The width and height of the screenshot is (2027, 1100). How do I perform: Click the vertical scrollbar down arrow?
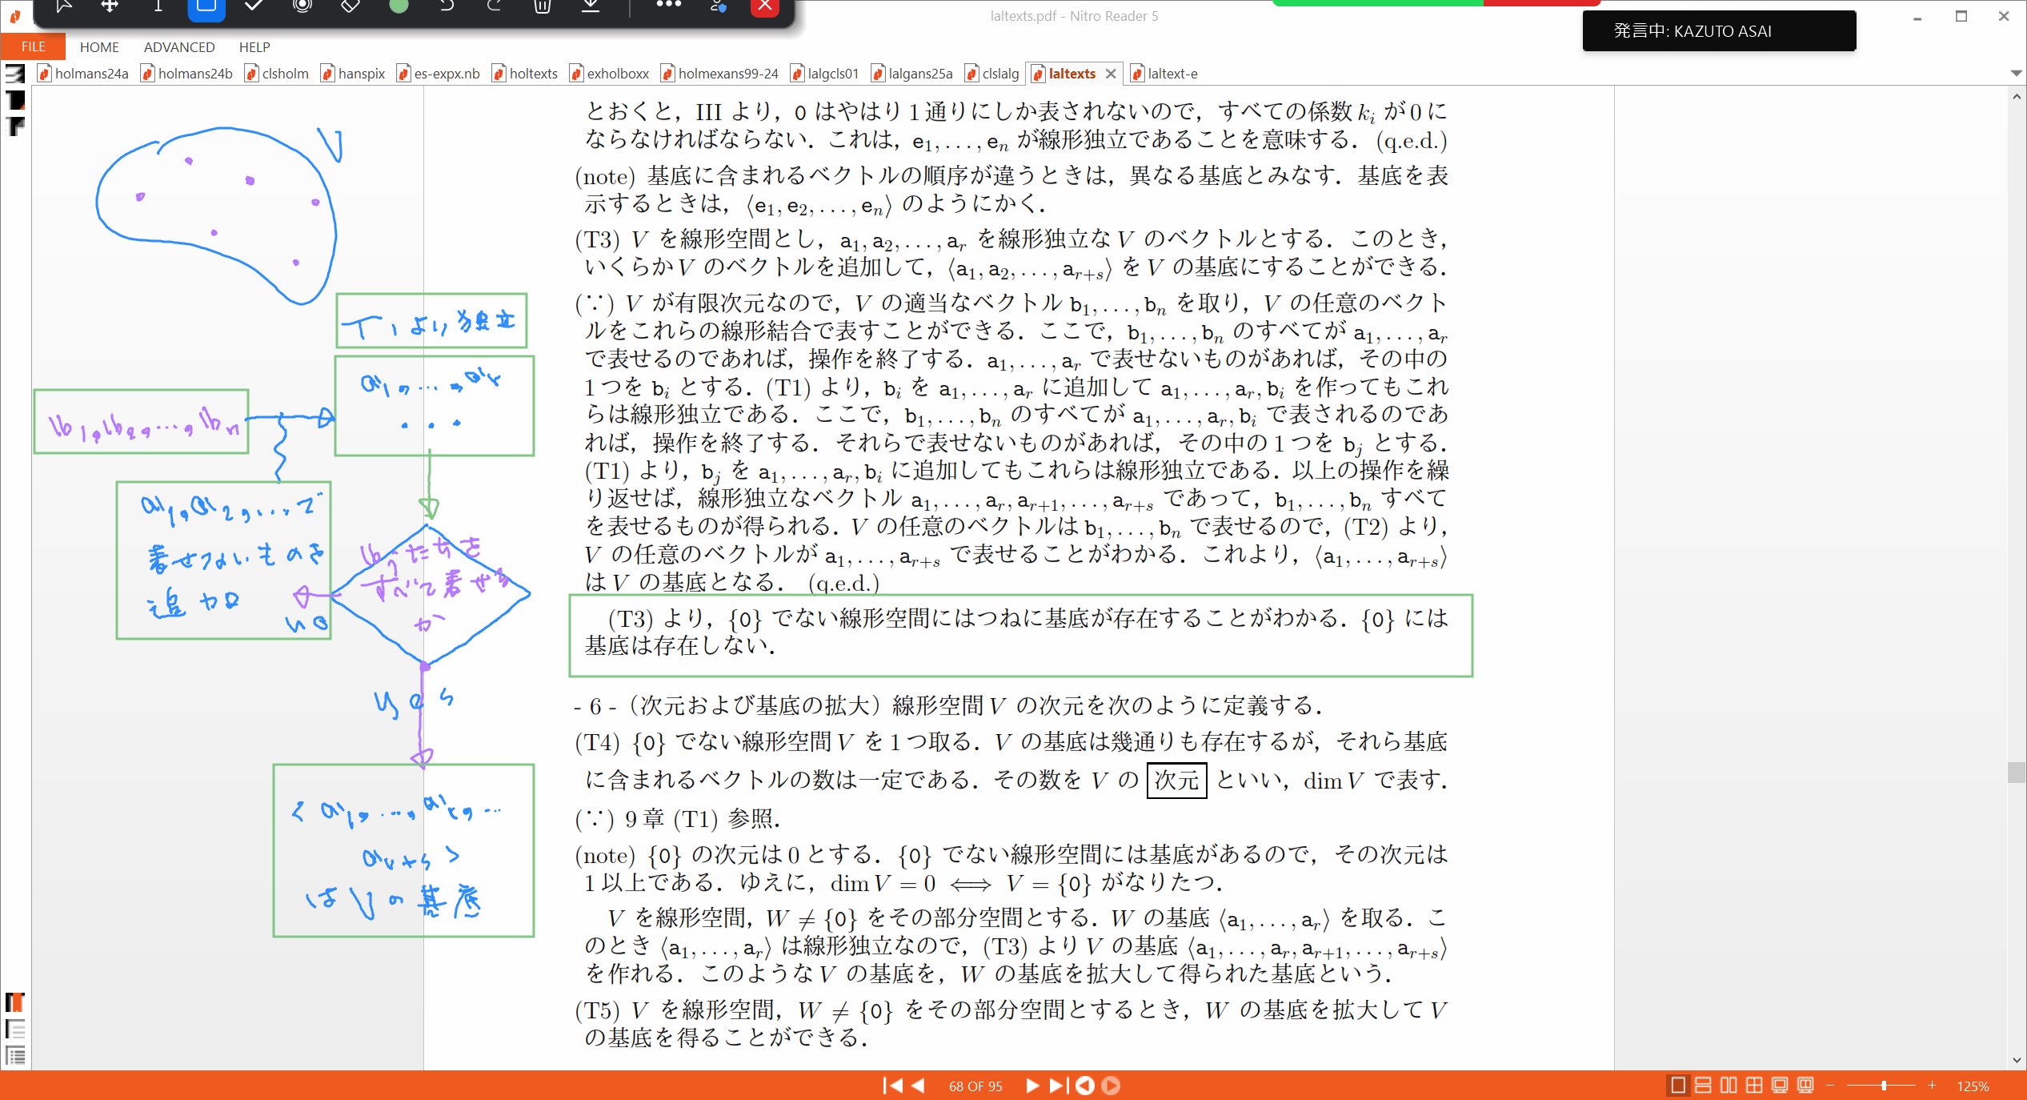point(2017,1060)
